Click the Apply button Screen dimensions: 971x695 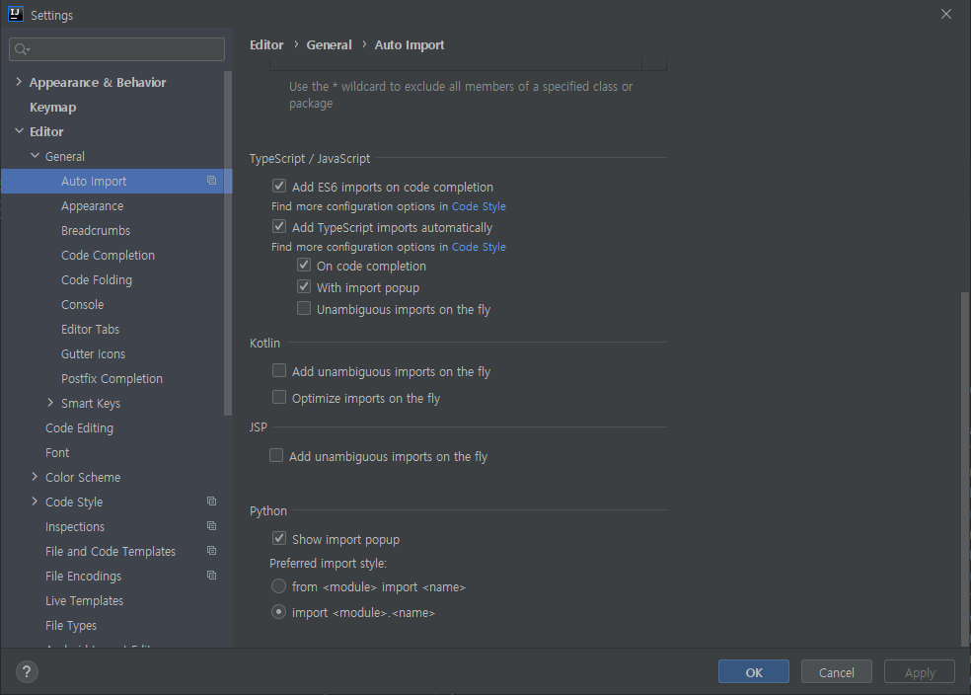(x=920, y=672)
